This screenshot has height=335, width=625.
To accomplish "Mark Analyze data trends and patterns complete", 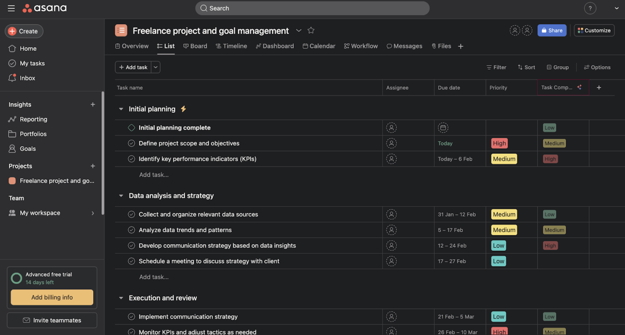I will click(x=131, y=230).
